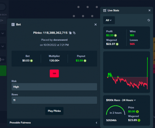Close the Live Stats panel
Screen dimensions: 155x128
tap(149, 10)
